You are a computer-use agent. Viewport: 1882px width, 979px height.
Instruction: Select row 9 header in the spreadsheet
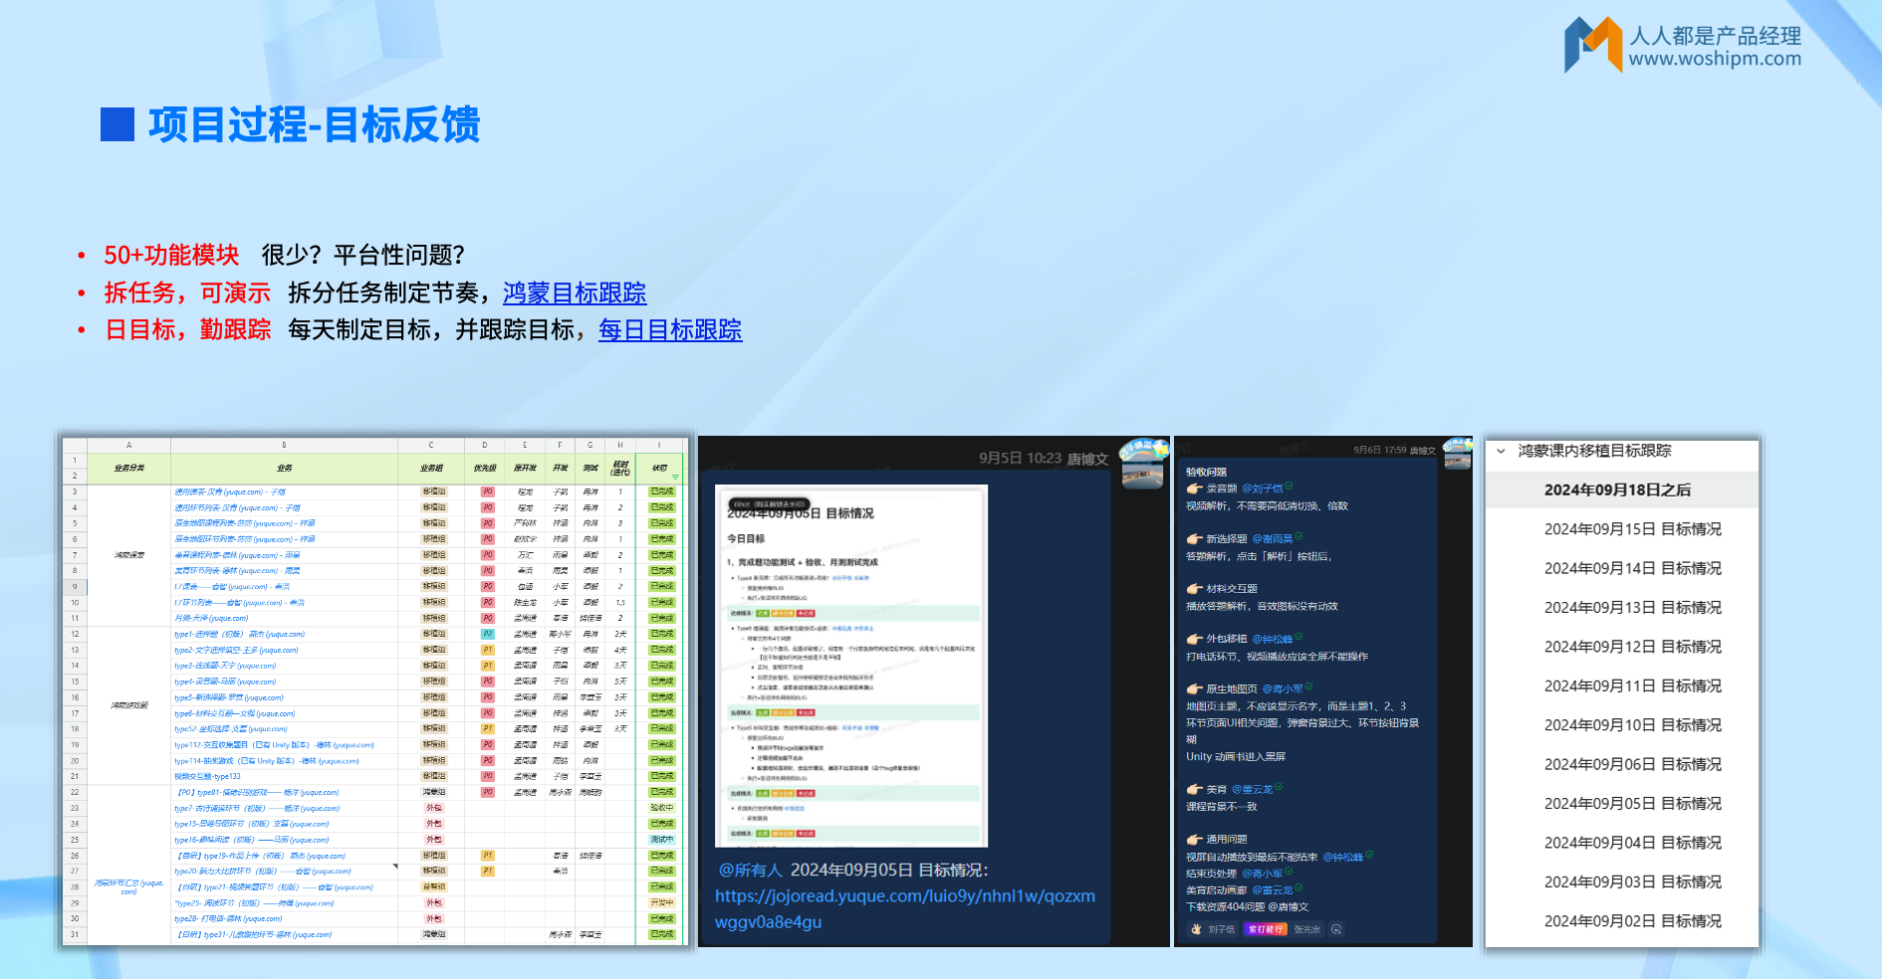[x=75, y=587]
